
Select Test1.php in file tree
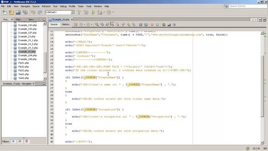click(23, 74)
